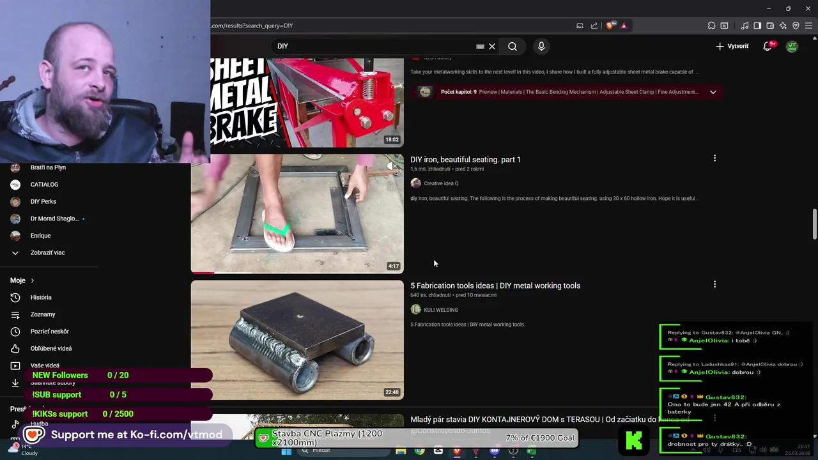Open the Leo AI sparkle icon
The height and width of the screenshot is (460, 818).
[x=783, y=26]
